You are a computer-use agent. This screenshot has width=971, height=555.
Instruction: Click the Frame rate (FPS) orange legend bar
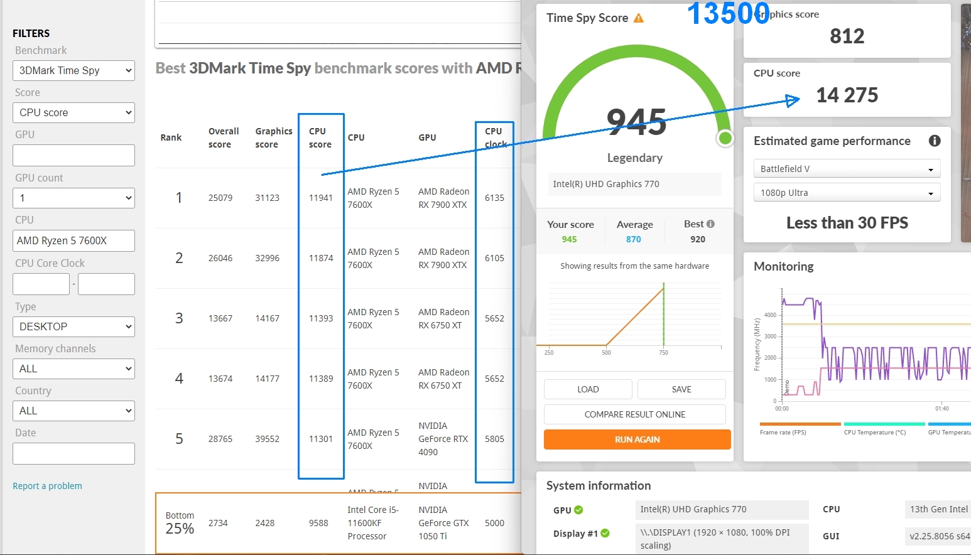(800, 424)
